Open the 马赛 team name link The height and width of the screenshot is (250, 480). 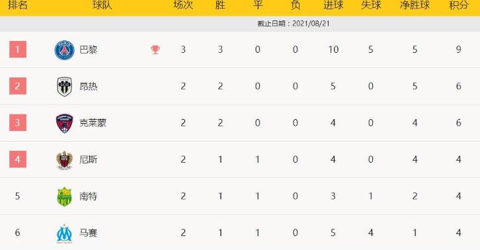pos(89,233)
